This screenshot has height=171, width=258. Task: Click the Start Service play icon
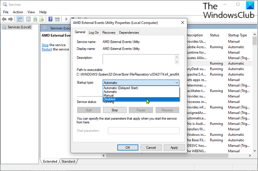pos(66,19)
